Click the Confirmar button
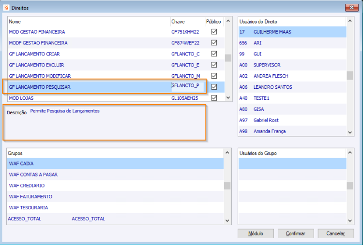This screenshot has width=363, height=245. (x=296, y=233)
